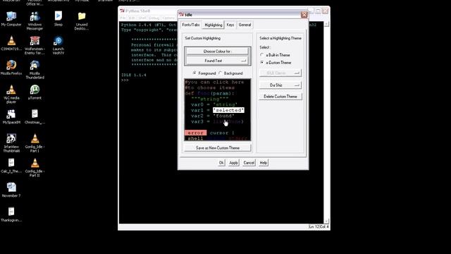Launch Mozilla Firefox from desktop
The width and height of the screenshot is (451, 254).
pyautogui.click(x=11, y=68)
